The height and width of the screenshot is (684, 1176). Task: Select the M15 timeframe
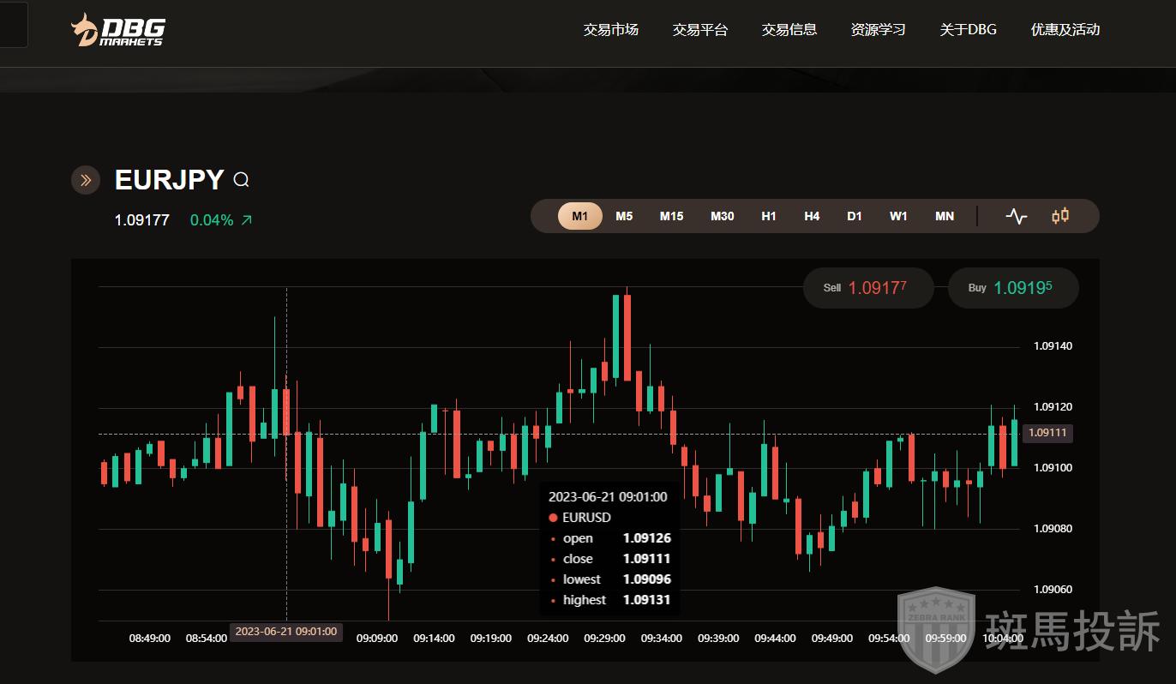[671, 216]
